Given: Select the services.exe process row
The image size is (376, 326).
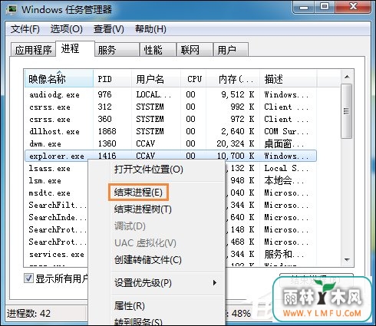Looking at the screenshot, I should 56,255.
